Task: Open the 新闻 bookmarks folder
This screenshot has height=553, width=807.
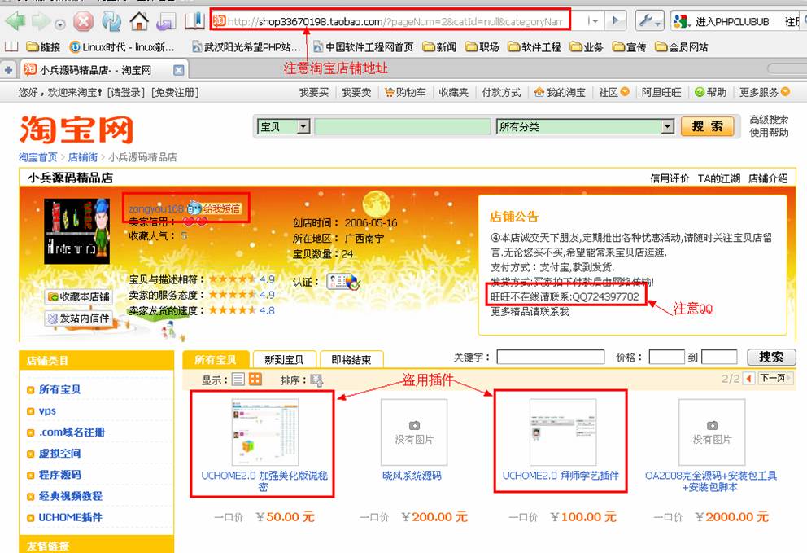Action: (439, 47)
